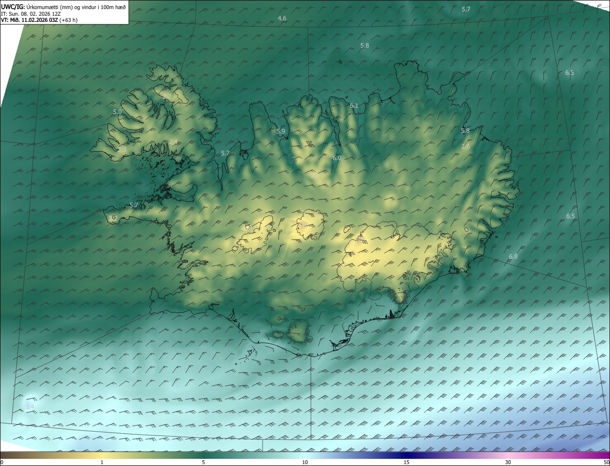610x466 pixels.
Task: Click the '50' tick on the color scale
Action: pos(606,462)
